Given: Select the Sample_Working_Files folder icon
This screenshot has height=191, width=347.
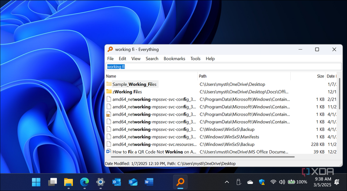Looking at the screenshot, I should pos(109,84).
